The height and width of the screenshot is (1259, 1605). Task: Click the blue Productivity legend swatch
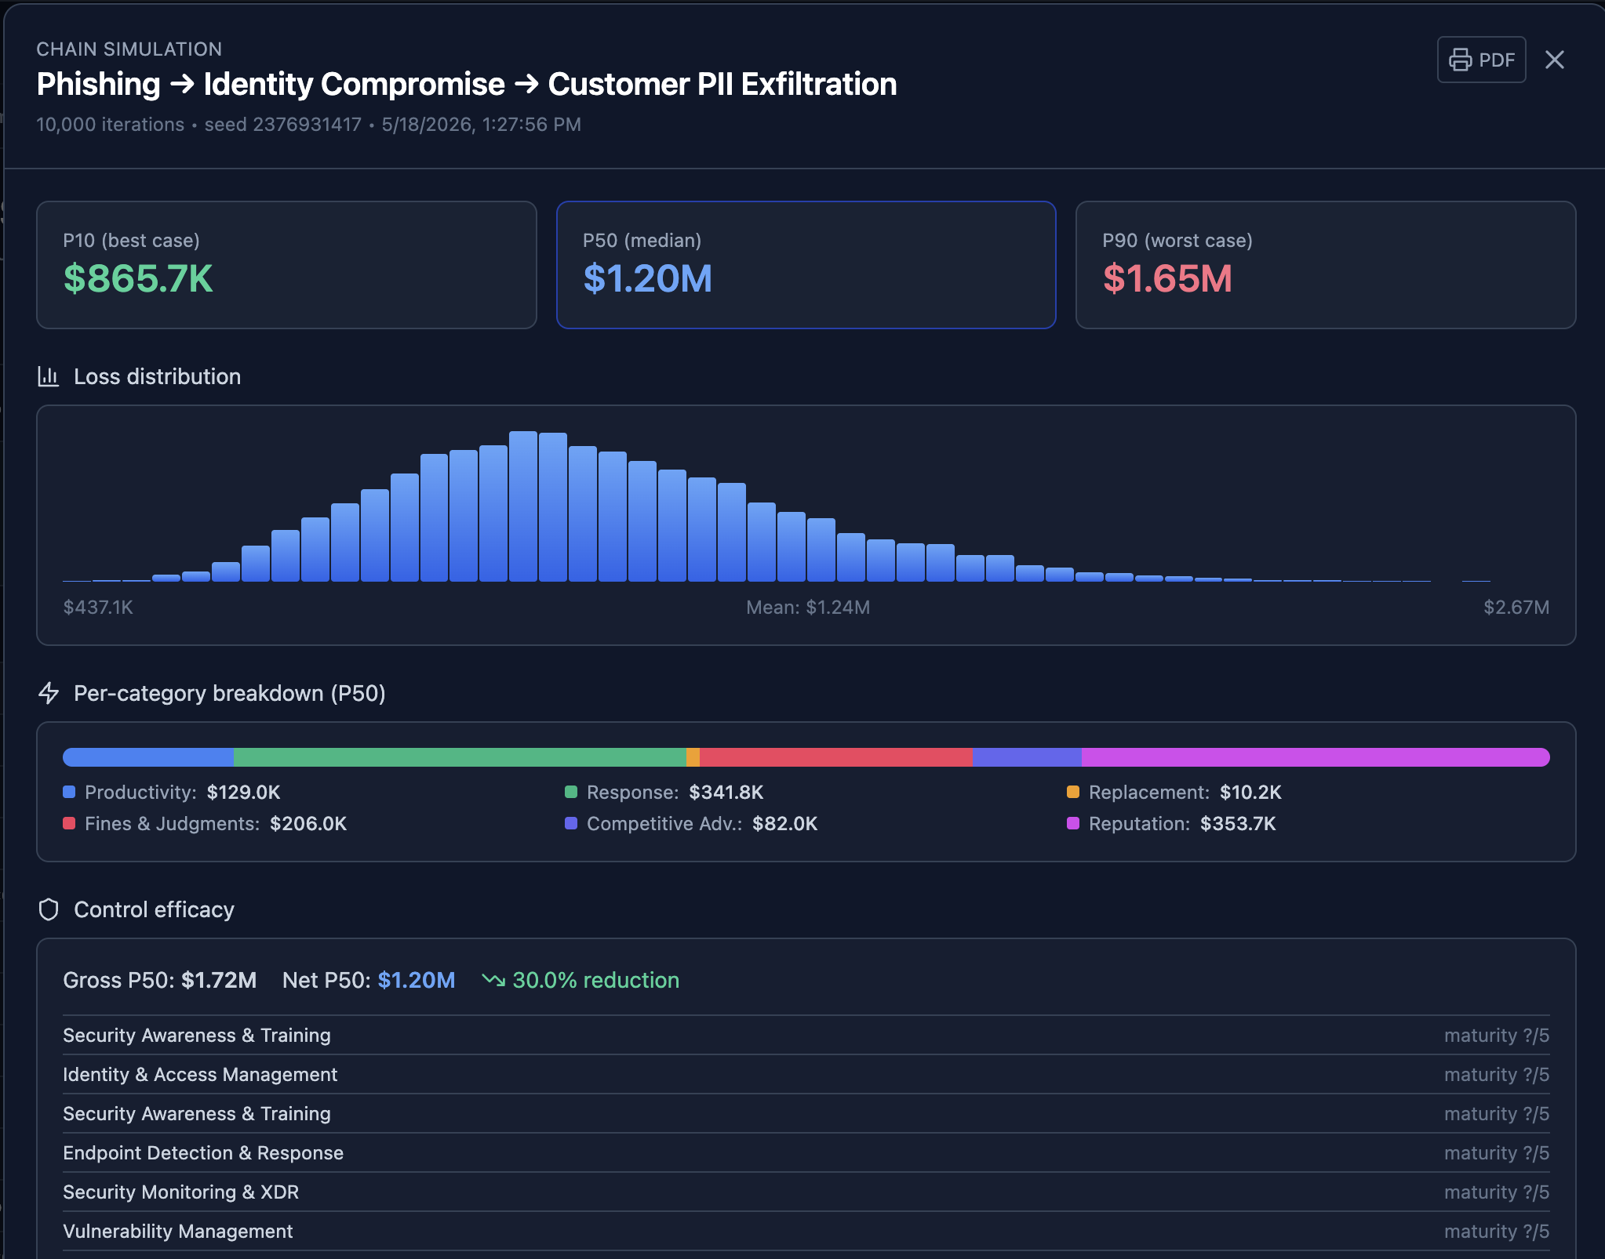[x=69, y=792]
